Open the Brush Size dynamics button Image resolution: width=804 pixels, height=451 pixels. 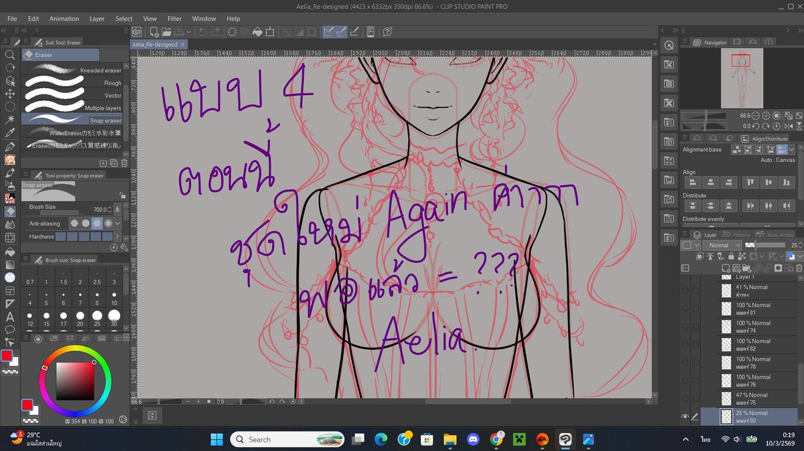(x=118, y=209)
